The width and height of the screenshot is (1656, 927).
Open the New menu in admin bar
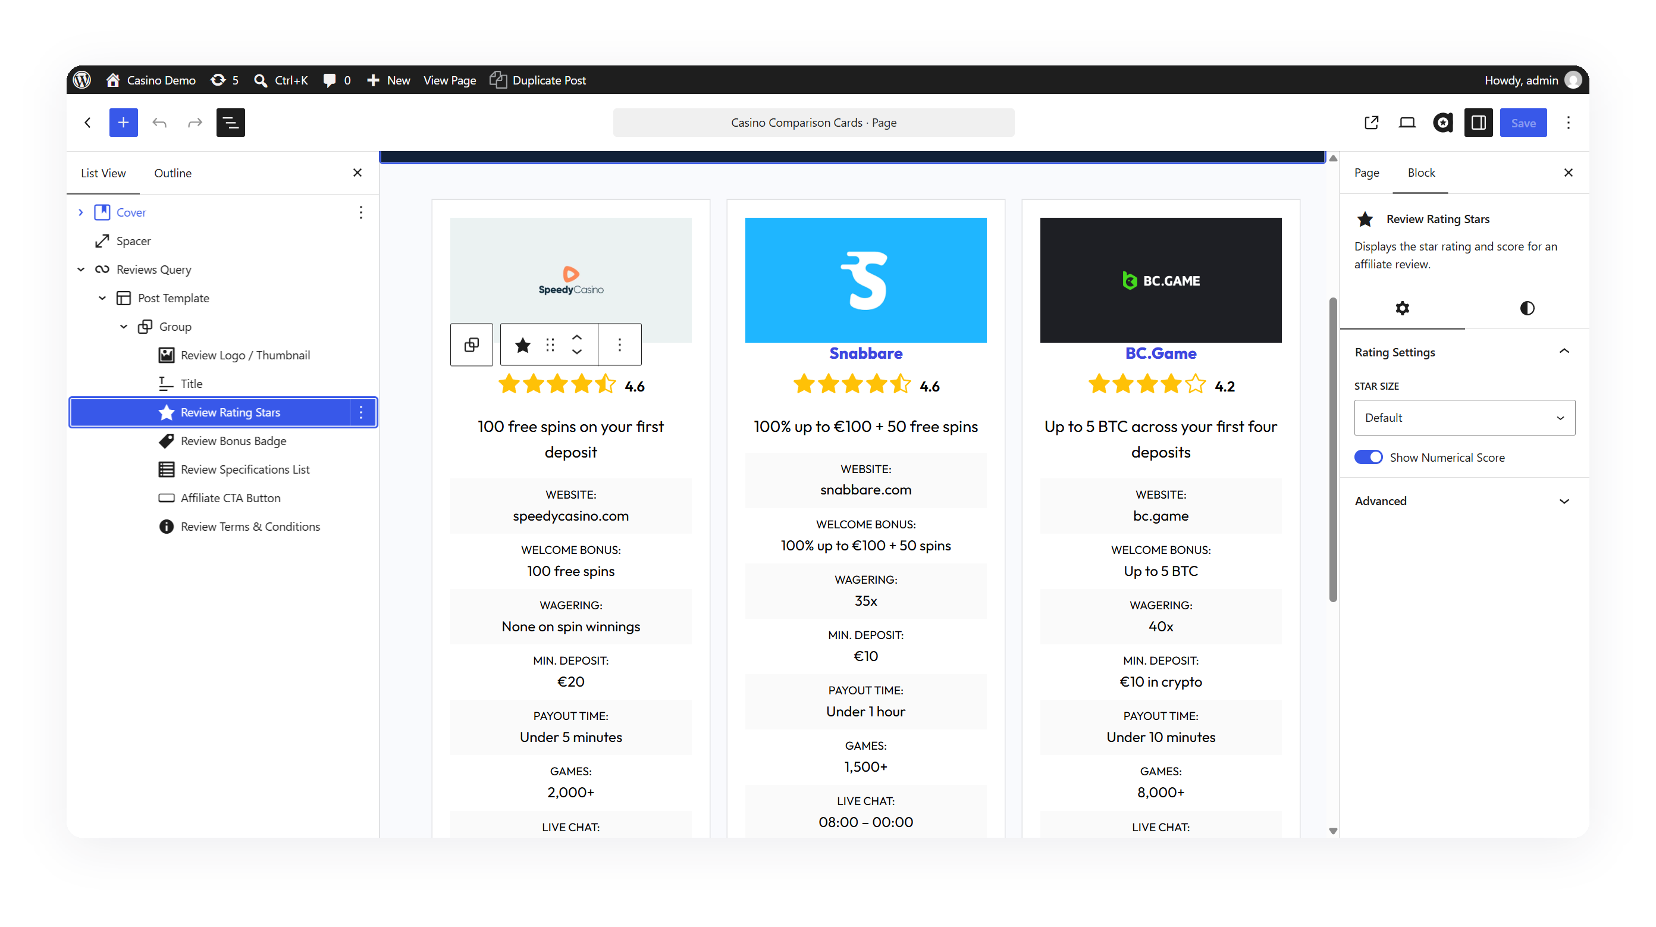(388, 80)
